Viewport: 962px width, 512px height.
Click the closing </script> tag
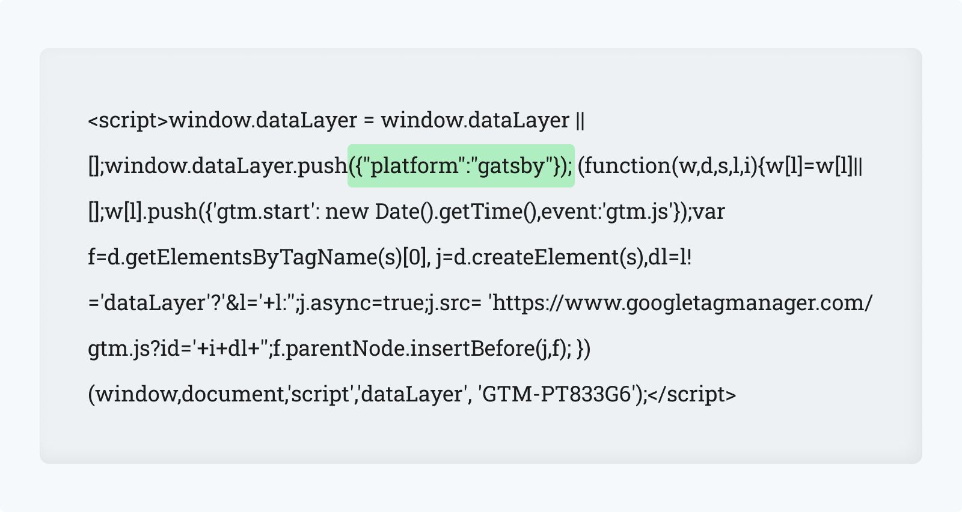(693, 394)
